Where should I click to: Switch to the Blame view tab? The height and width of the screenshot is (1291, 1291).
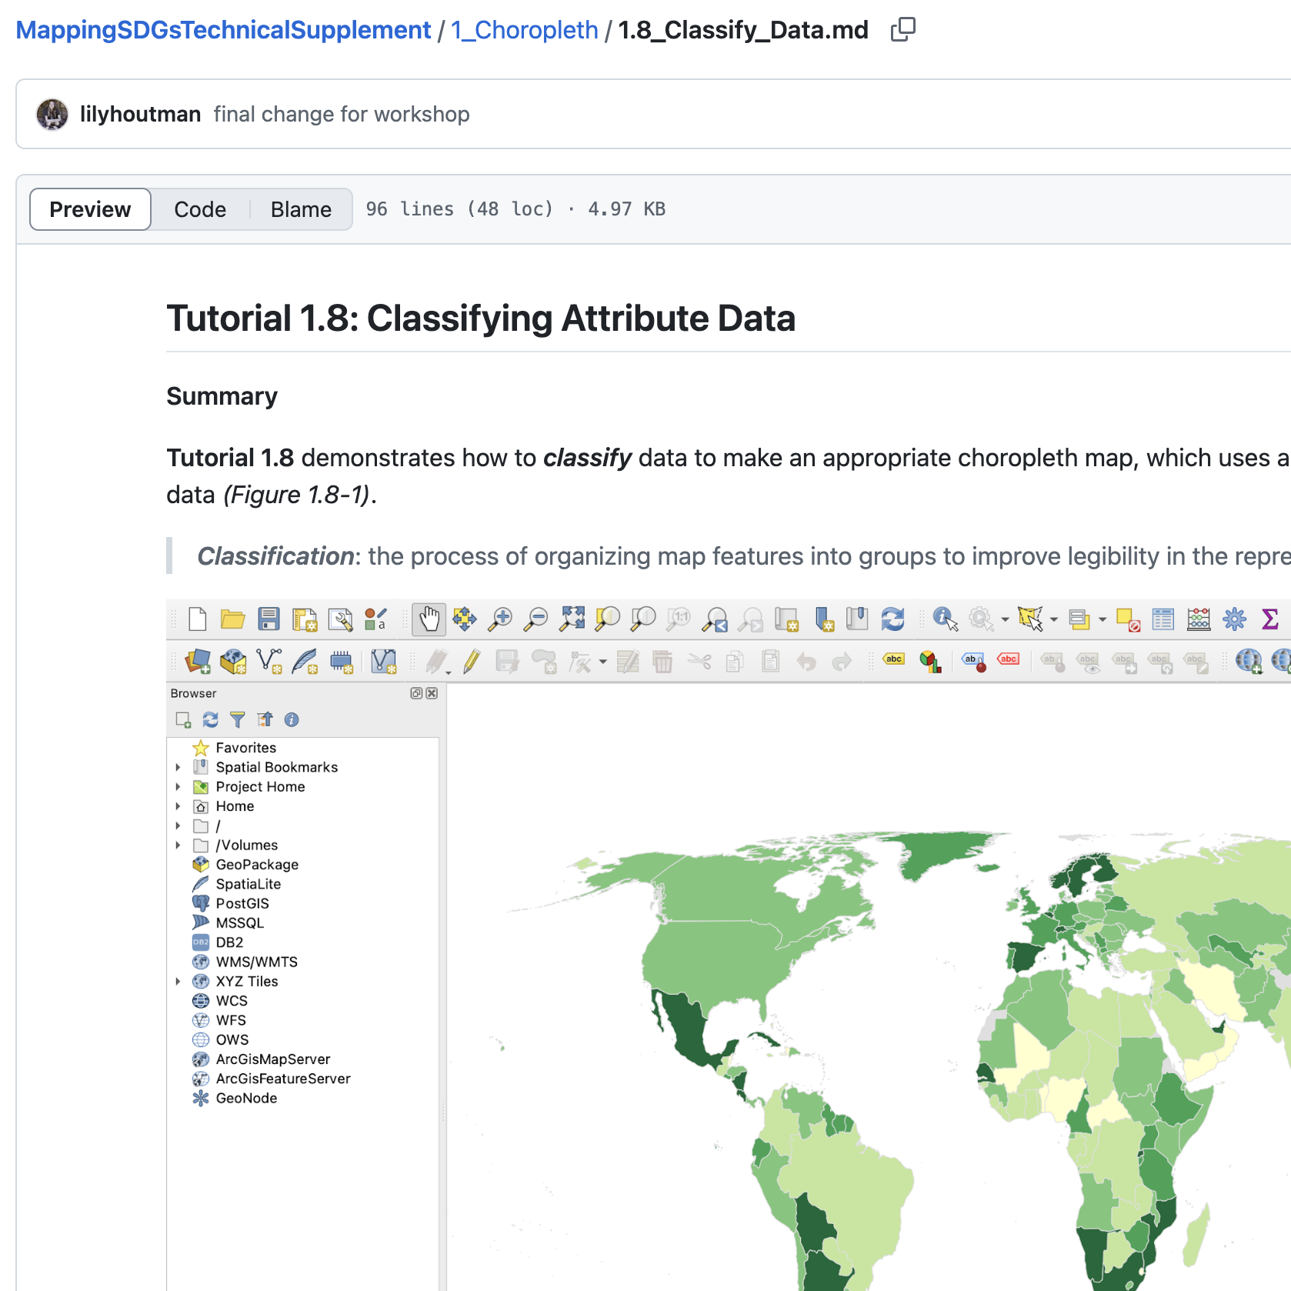click(301, 209)
